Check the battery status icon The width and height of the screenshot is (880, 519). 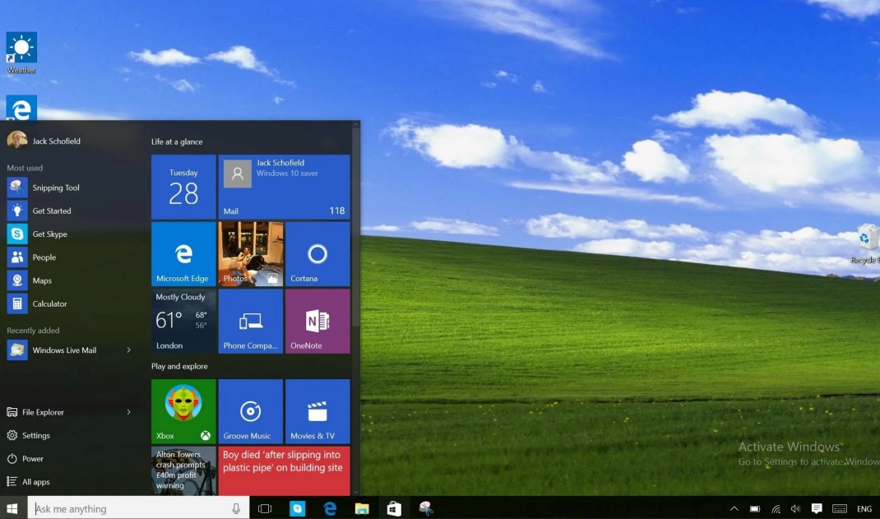click(x=756, y=509)
